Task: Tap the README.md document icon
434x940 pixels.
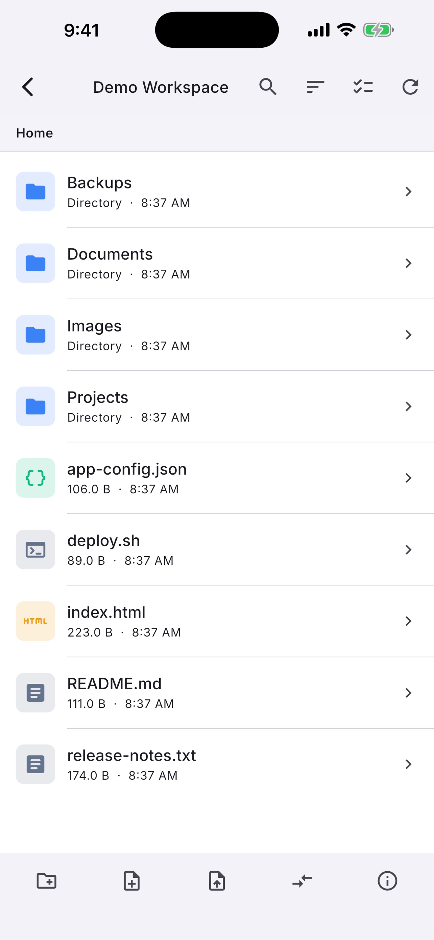Action: [35, 692]
